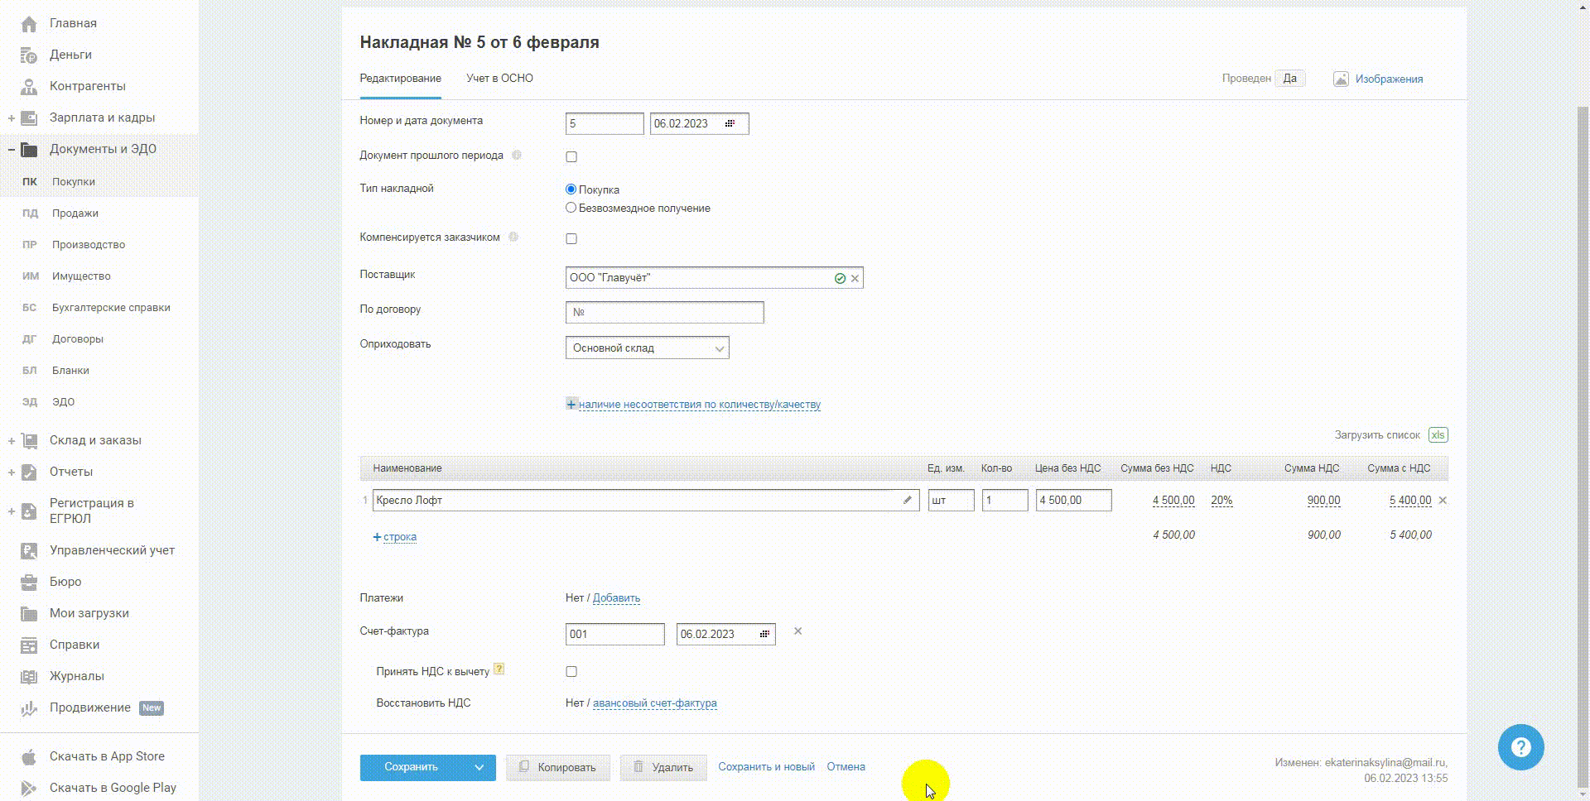Open Бухгалтерские справки in the sidebar

[x=111, y=308]
